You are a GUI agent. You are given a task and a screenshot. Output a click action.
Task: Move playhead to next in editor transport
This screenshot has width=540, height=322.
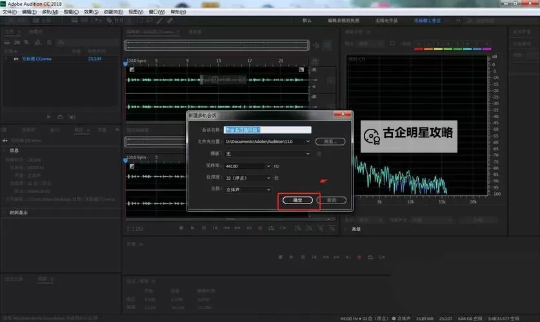click(x=249, y=228)
